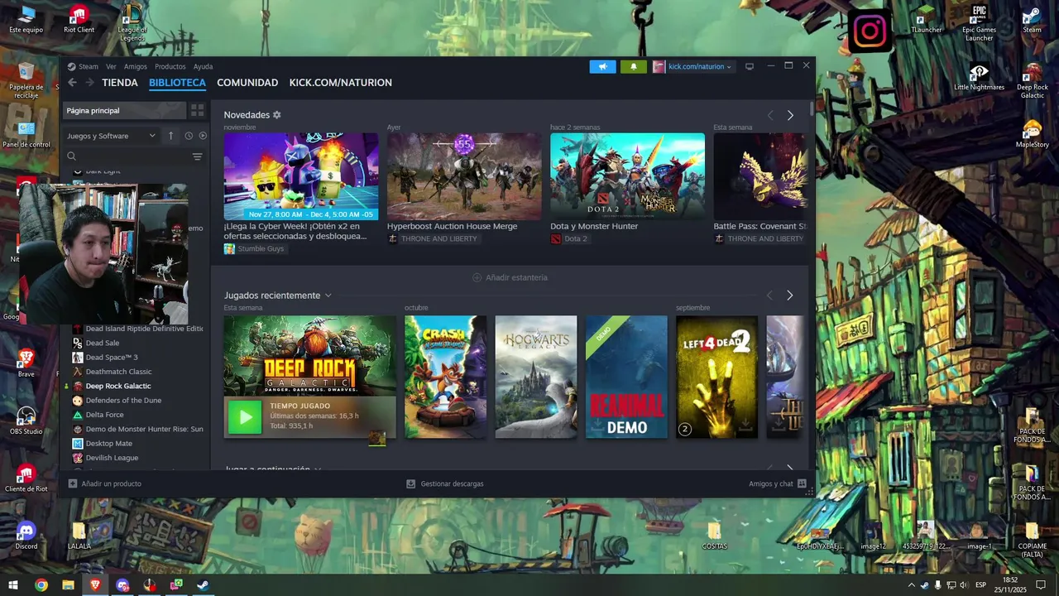The height and width of the screenshot is (596, 1059).
Task: Open Left 4 Dead 2 game cover
Action: [x=717, y=377]
